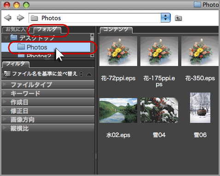The width and height of the screenshot is (220, 176).
Task: Select the 花-350.eps thumbnail
Action: pos(200,51)
